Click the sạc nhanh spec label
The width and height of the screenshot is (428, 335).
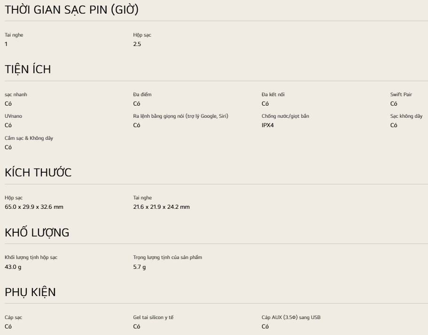tap(16, 95)
